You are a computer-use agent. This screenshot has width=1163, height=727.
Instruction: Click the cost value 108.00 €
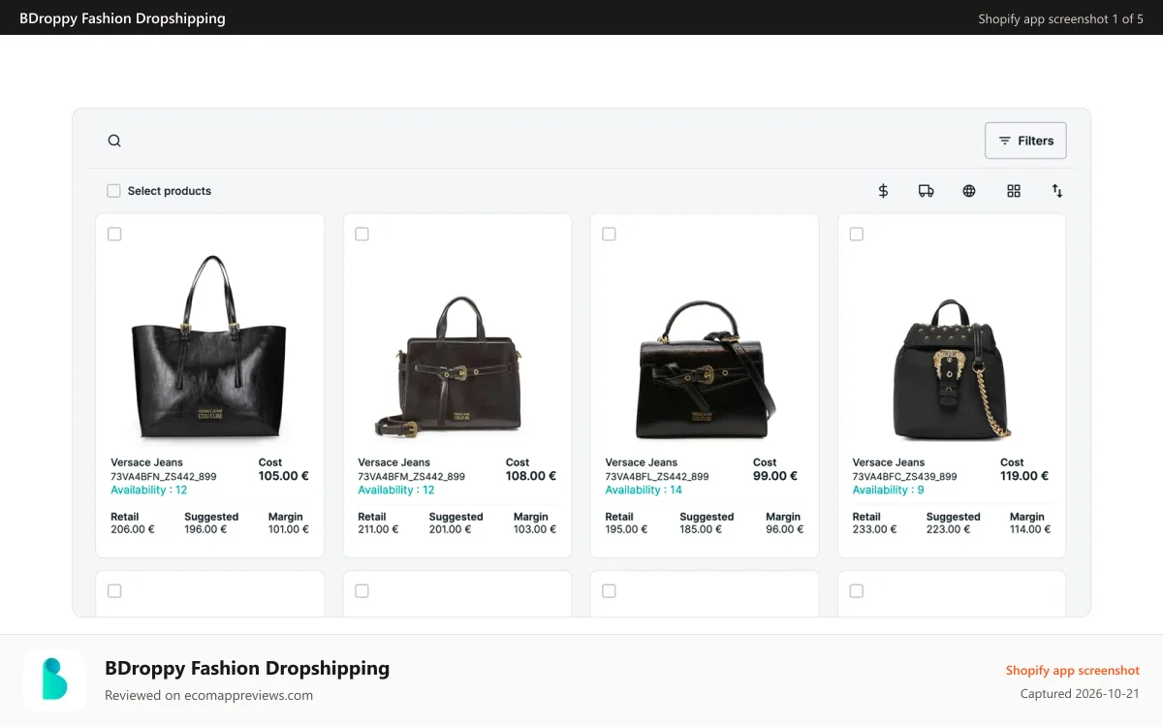[531, 476]
